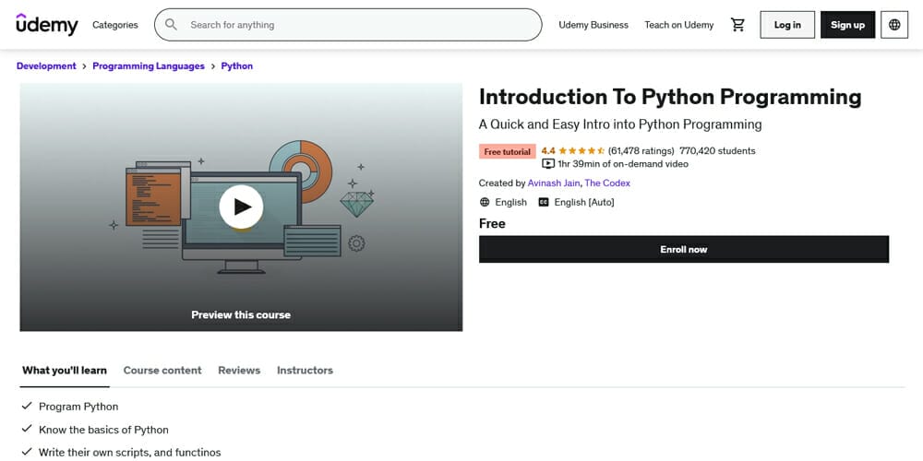
Task: Click the closed captions icon
Action: (x=544, y=202)
